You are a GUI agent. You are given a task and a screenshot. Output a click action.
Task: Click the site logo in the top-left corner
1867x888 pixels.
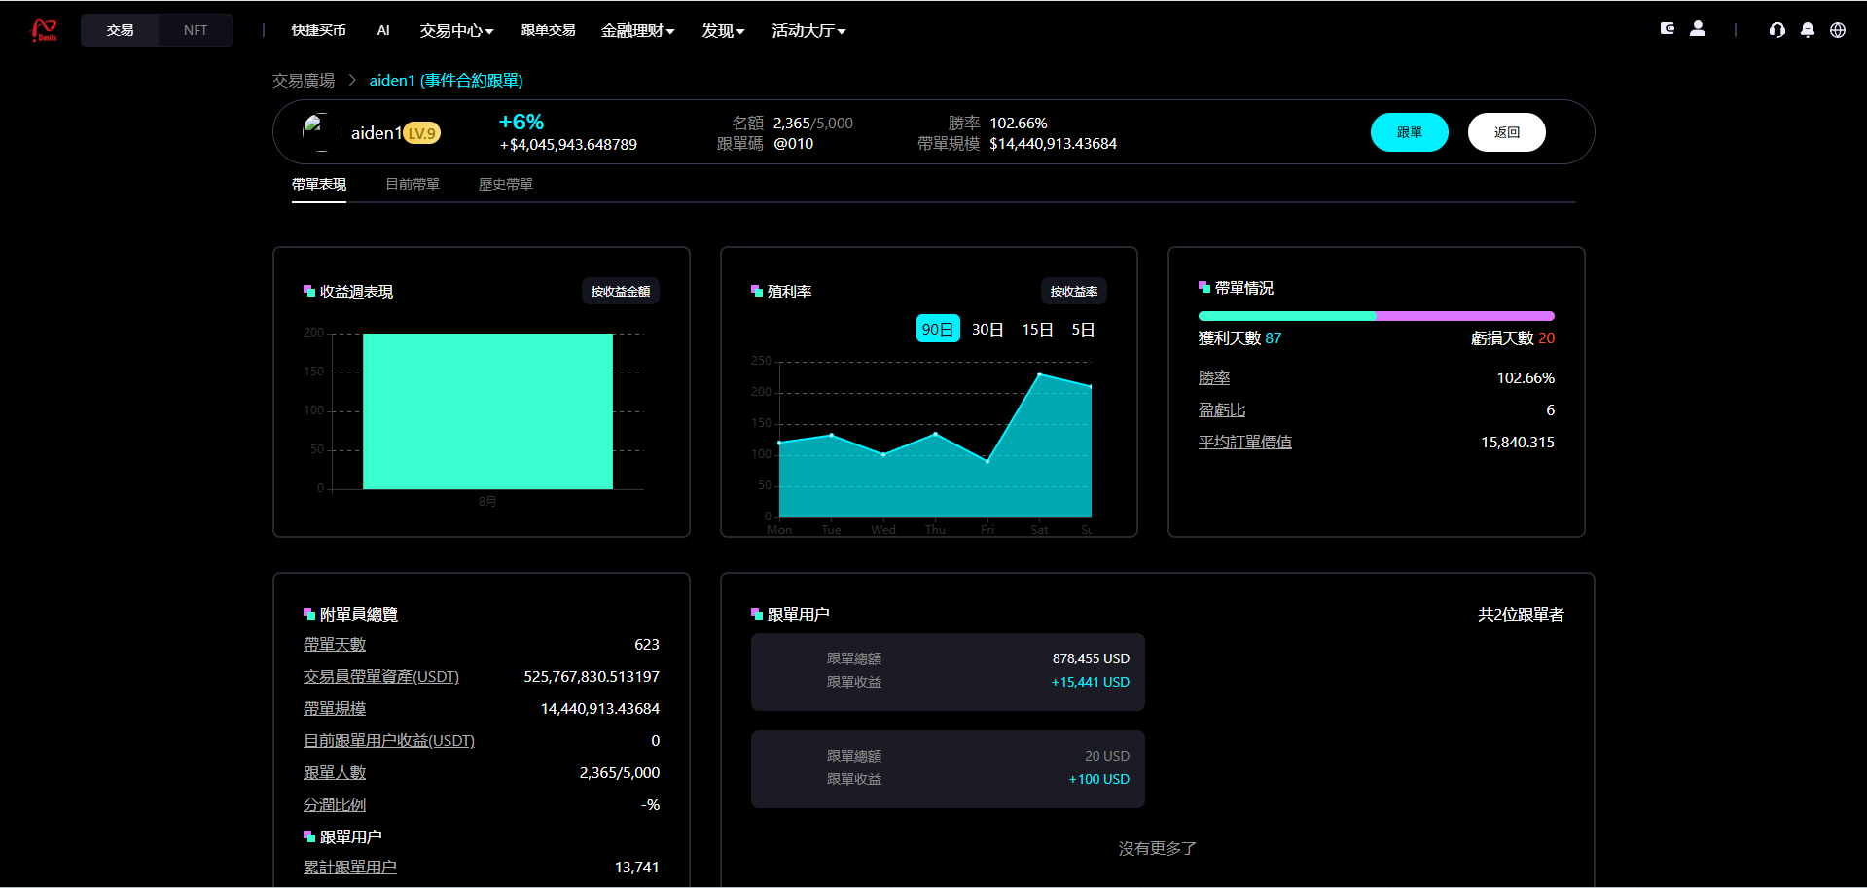(44, 29)
